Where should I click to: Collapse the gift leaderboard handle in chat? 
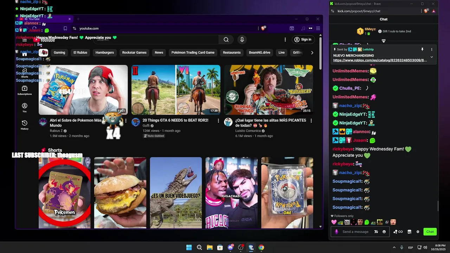coord(384,41)
